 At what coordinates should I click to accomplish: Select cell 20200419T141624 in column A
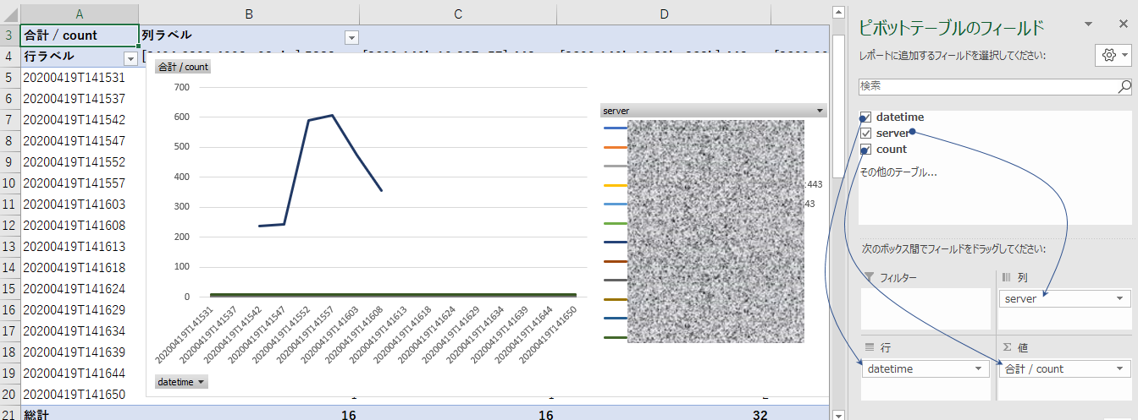click(x=80, y=289)
